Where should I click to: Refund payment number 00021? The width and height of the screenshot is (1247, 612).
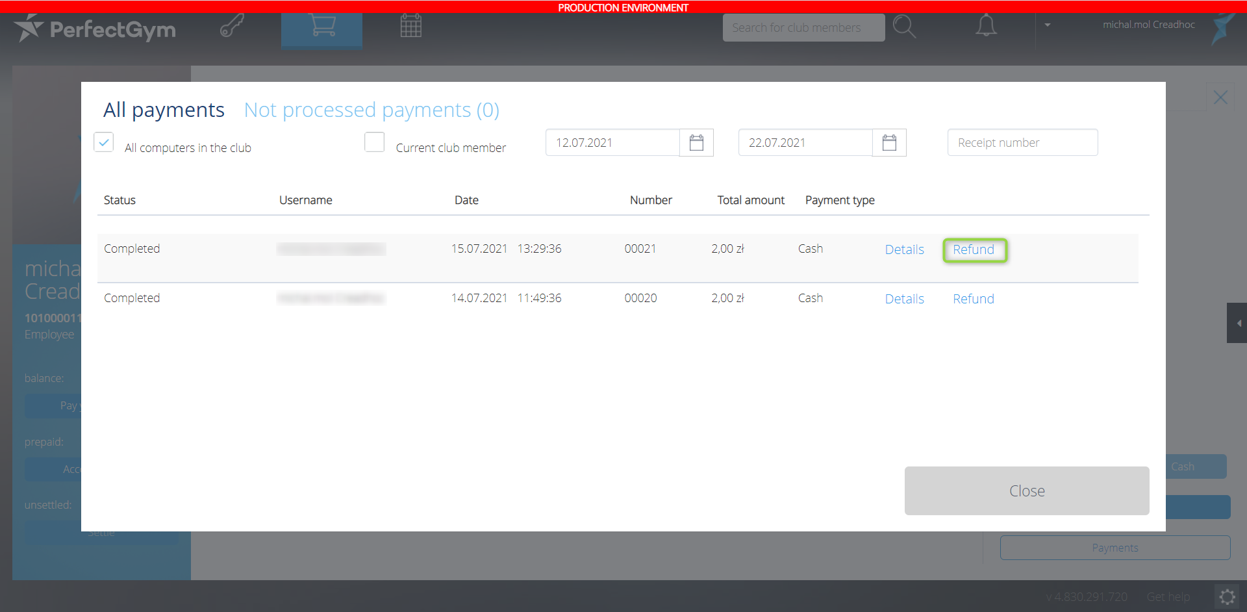point(974,250)
